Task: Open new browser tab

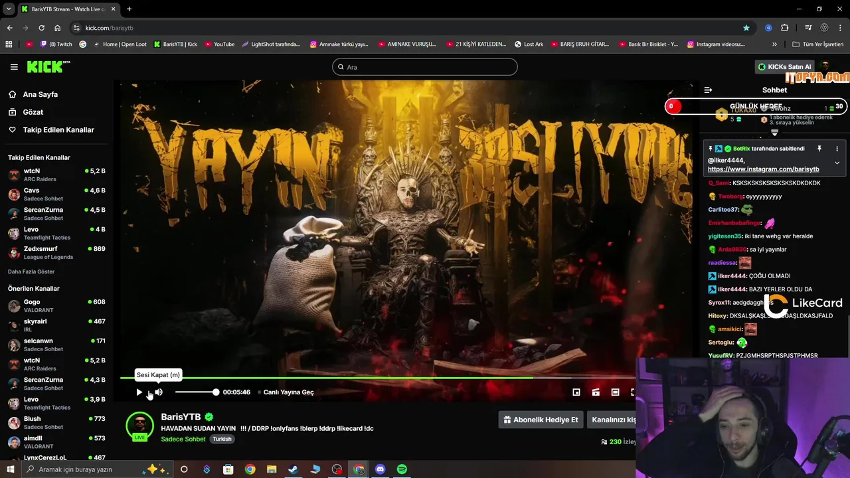Action: point(129,9)
